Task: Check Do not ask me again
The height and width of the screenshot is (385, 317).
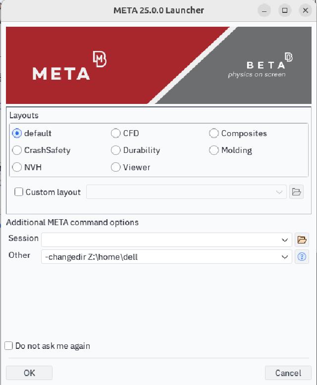Action: (x=9, y=346)
